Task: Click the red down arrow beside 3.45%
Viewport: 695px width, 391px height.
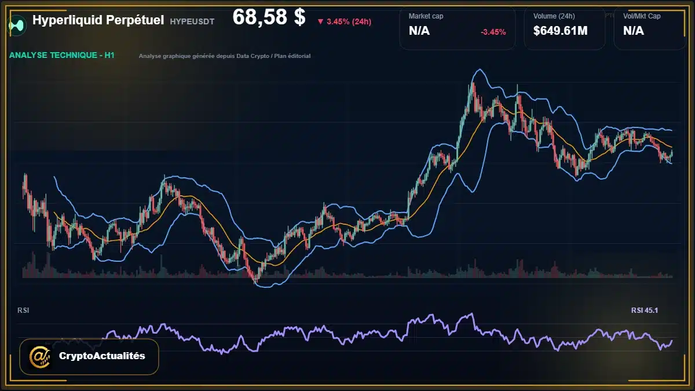Action: (x=320, y=22)
